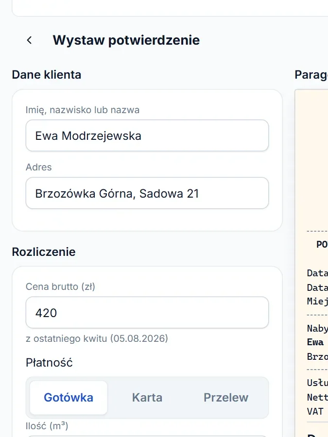The height and width of the screenshot is (437, 328).
Task: Select Gotówka payment method
Action: click(69, 398)
